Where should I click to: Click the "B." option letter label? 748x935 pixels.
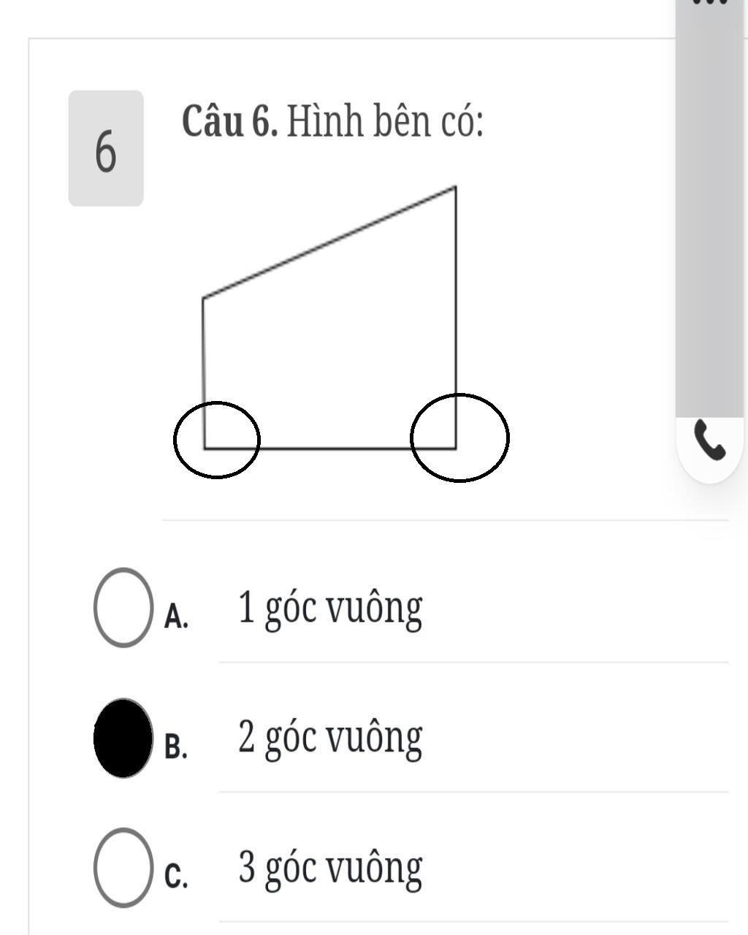coord(176,747)
